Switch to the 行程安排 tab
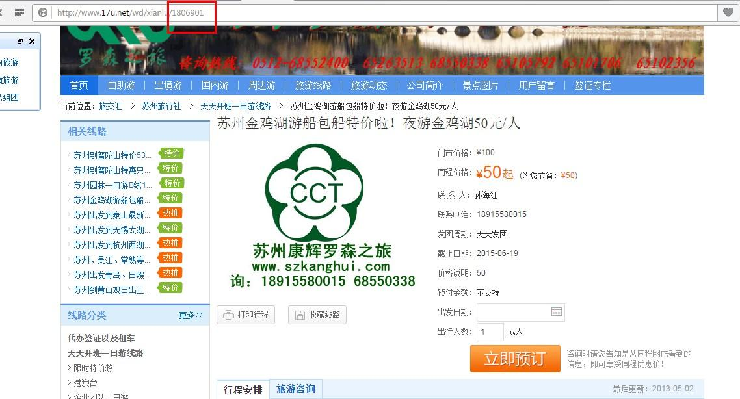The image size is (740, 399). [x=243, y=389]
